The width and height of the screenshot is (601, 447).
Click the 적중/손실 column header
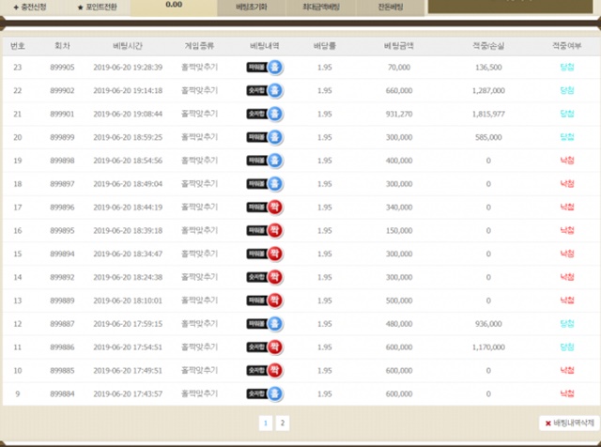tap(488, 46)
